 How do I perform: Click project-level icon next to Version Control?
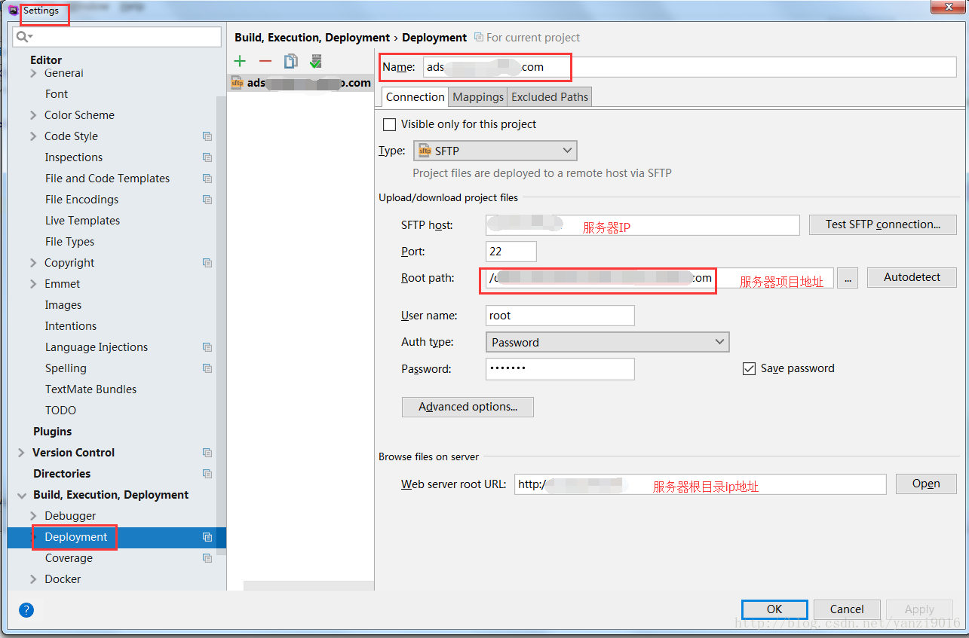207,453
